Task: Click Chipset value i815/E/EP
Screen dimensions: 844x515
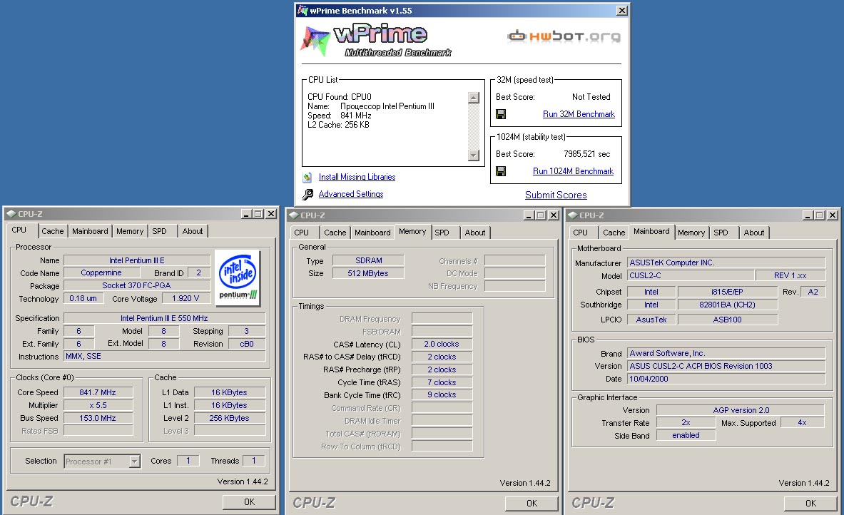Action: pos(727,292)
